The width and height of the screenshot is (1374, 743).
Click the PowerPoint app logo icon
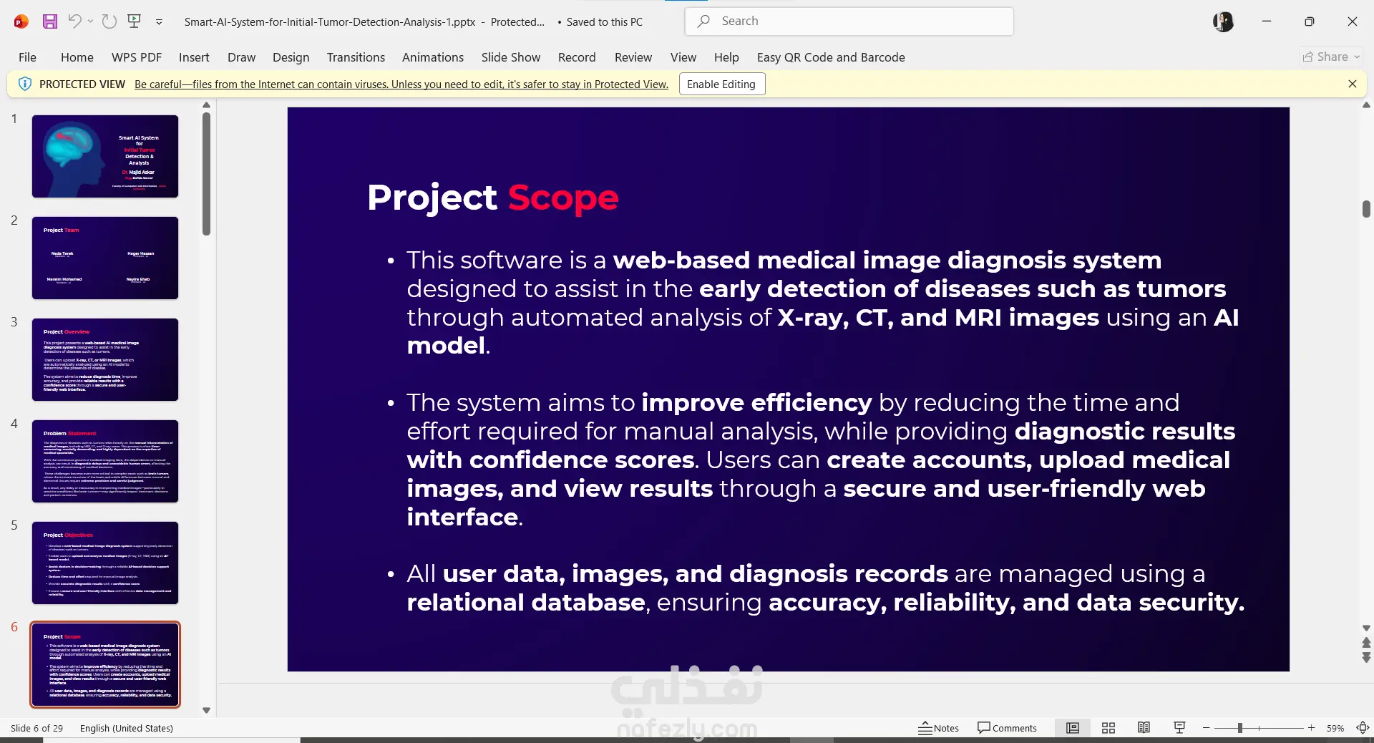coord(21,21)
